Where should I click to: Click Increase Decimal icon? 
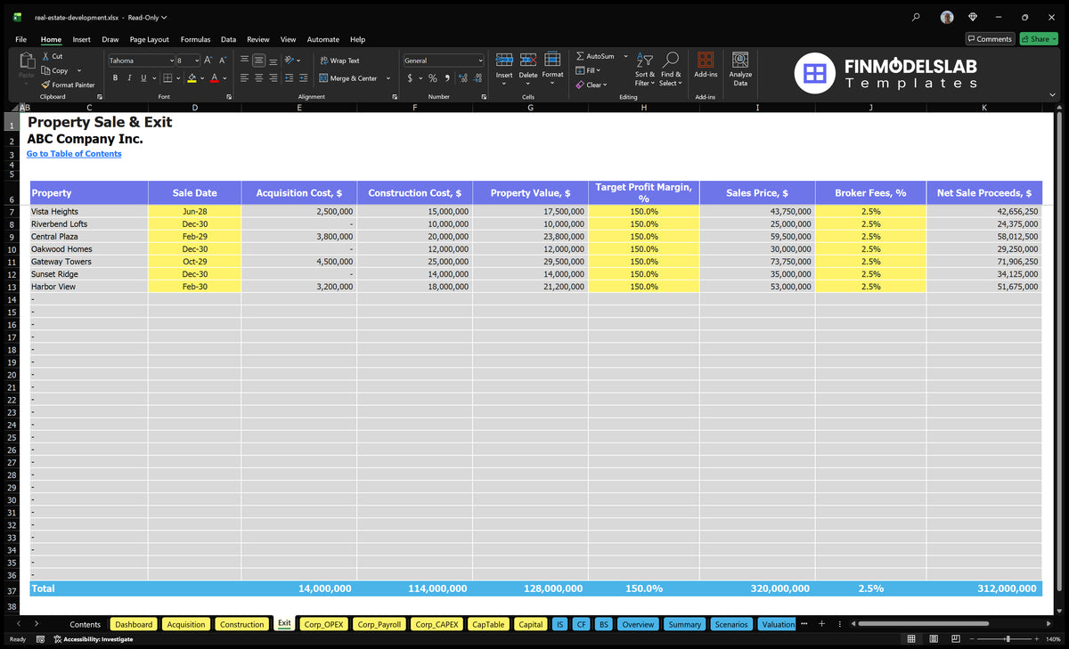click(x=462, y=78)
